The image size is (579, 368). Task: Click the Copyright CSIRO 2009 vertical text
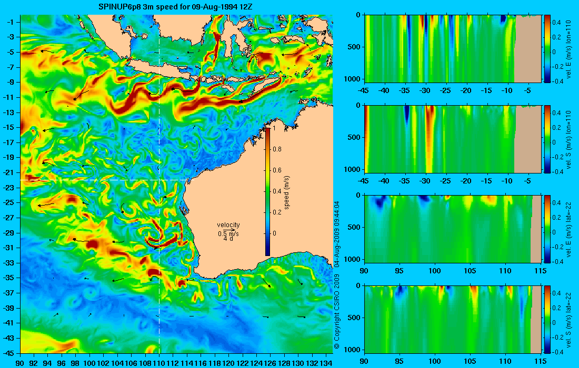[336, 312]
